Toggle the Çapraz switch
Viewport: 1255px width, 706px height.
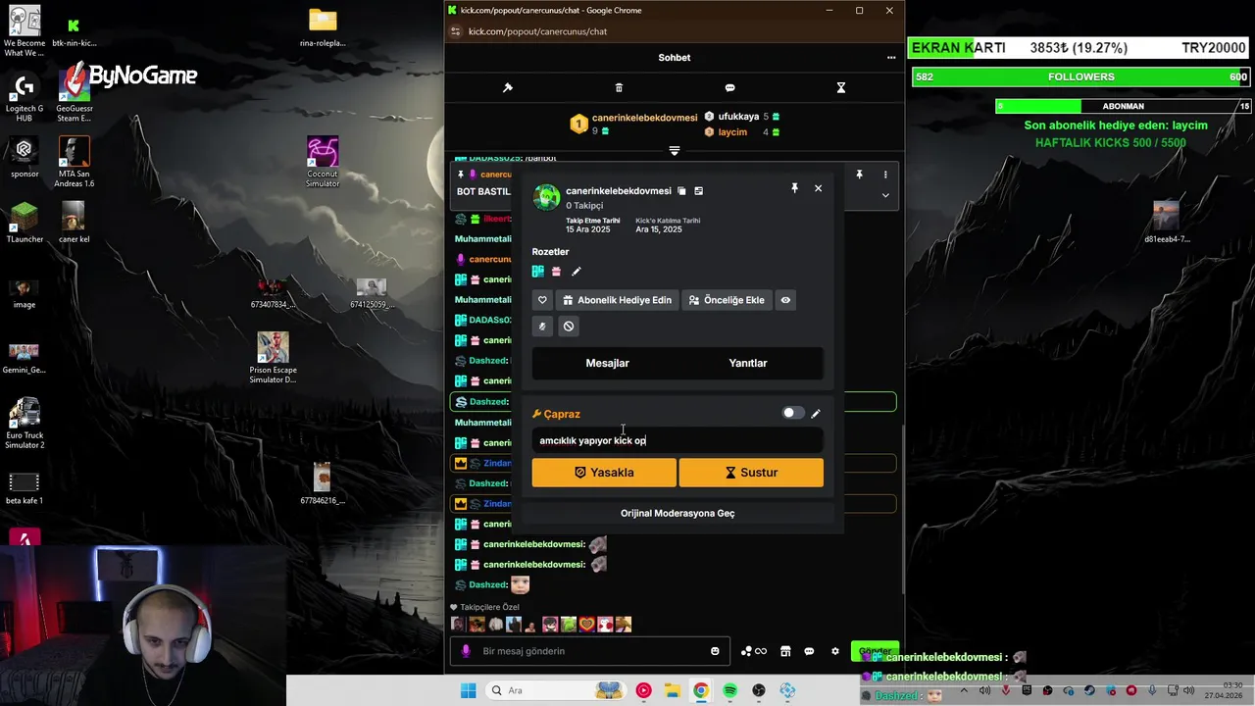coord(792,413)
